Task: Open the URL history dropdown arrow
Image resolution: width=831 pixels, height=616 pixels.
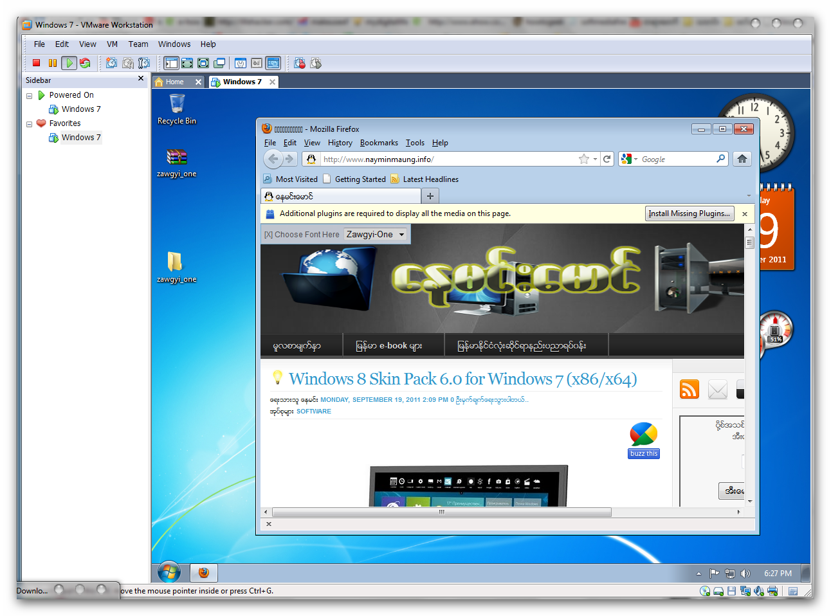Action: pyautogui.click(x=595, y=159)
